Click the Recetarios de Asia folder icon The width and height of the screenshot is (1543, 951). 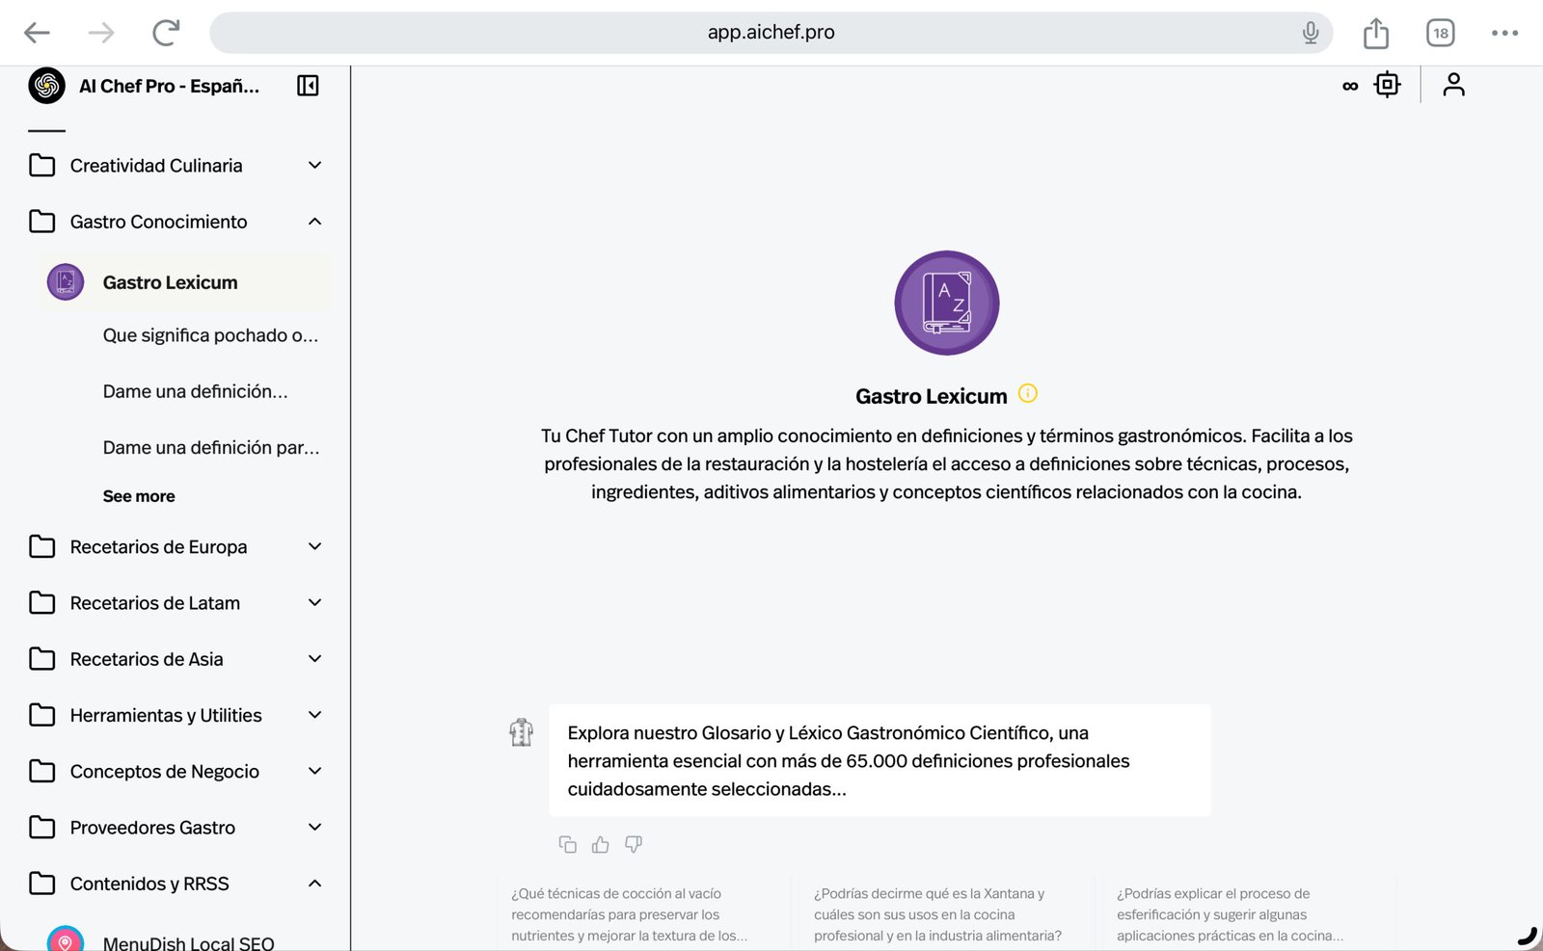click(41, 659)
